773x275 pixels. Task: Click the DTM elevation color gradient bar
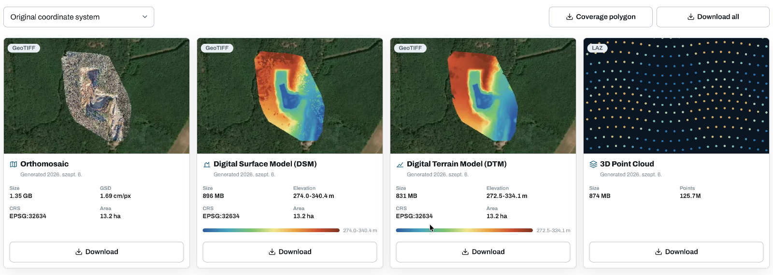tap(464, 230)
